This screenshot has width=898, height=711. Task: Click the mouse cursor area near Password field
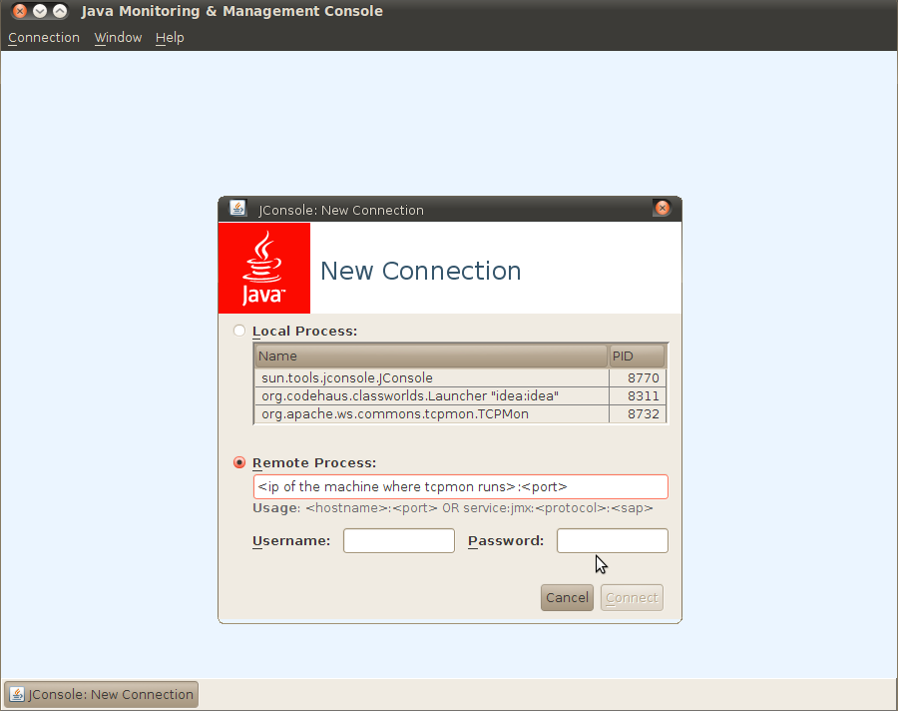pyautogui.click(x=600, y=564)
